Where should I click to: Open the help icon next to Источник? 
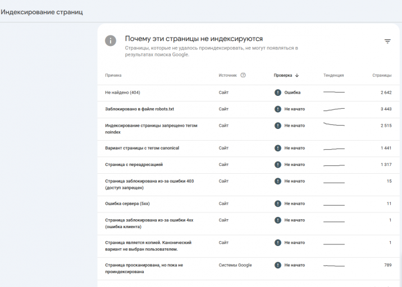coord(243,75)
